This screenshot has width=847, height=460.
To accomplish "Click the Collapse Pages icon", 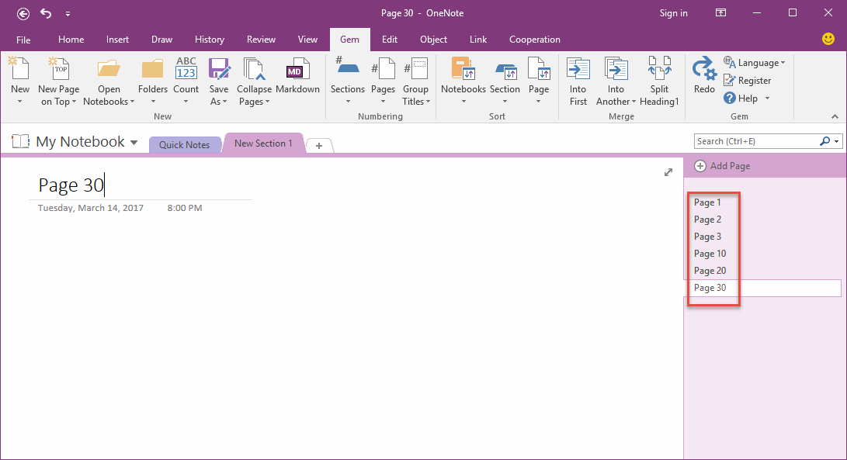I will click(254, 69).
